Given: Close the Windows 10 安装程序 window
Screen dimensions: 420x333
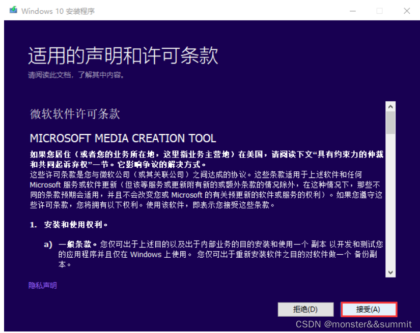Looking at the screenshot, I should click(x=407, y=11).
